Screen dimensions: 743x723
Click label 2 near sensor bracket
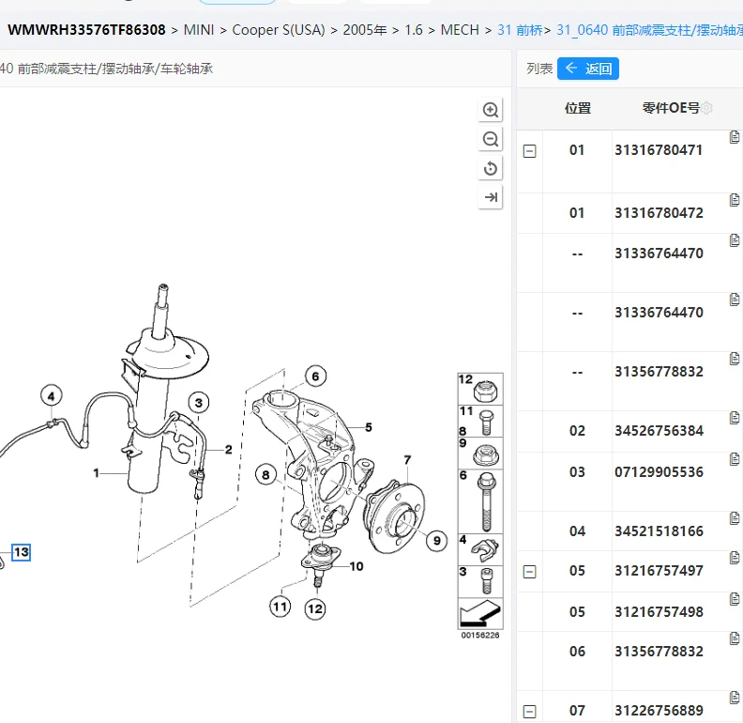point(228,449)
